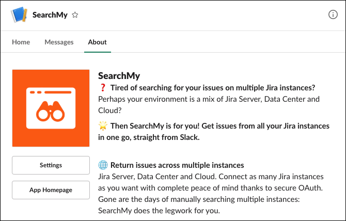The width and height of the screenshot is (346, 221).
Task: Open the Settings button
Action: click(x=51, y=165)
